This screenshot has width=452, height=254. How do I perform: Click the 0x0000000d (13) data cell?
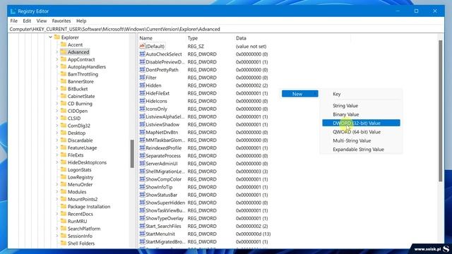coord(253,234)
